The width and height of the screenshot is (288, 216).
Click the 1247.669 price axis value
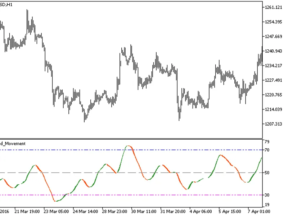pos(273,37)
